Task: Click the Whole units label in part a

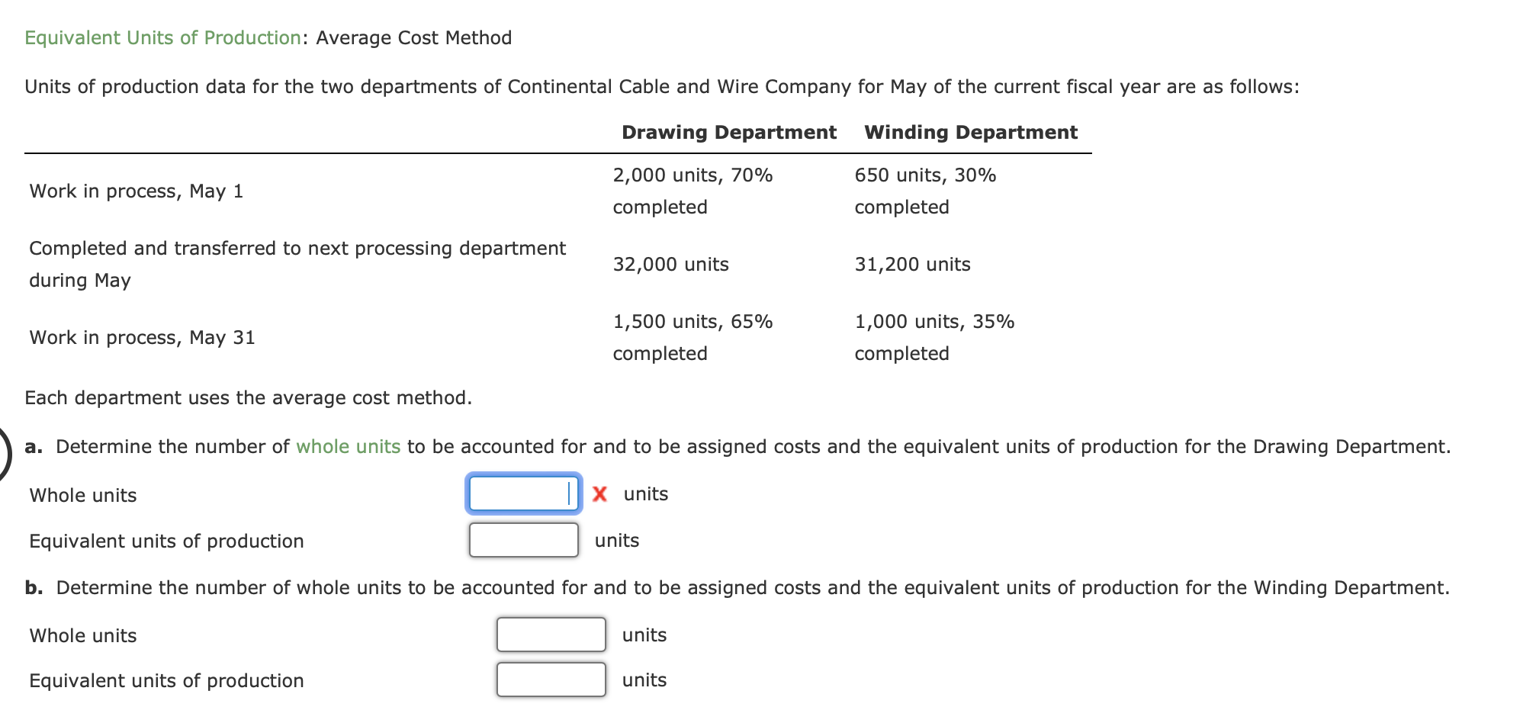Action: coord(82,494)
